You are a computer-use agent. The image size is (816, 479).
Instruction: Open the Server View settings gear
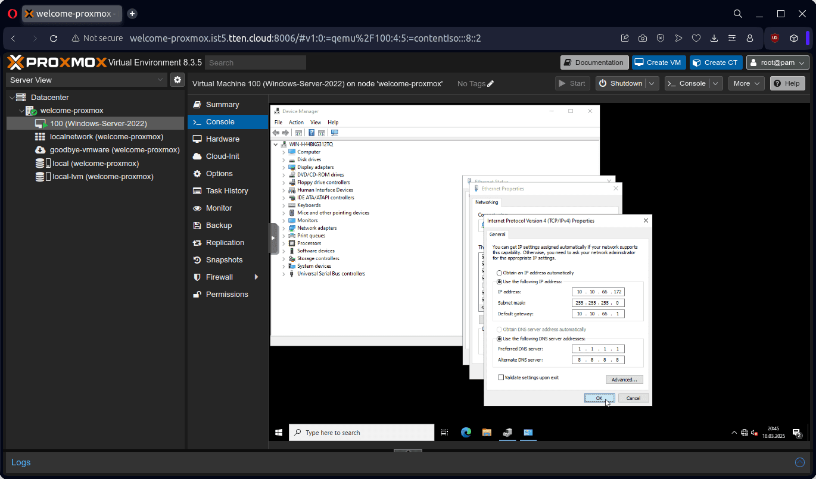(x=177, y=80)
